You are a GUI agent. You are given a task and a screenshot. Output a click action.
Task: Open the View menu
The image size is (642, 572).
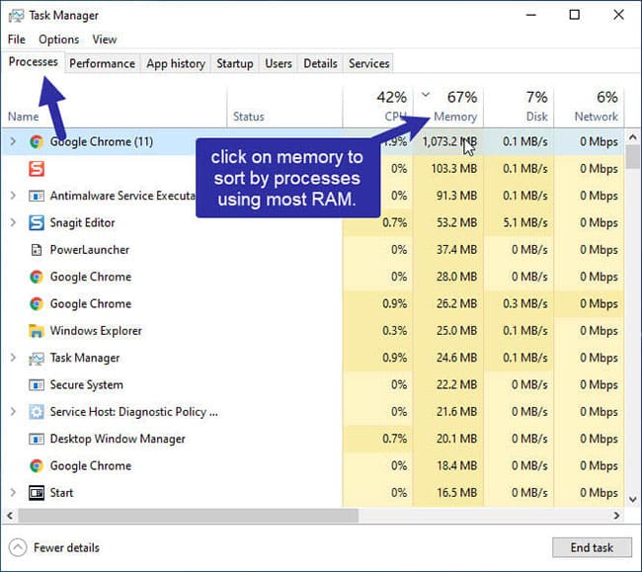coord(104,40)
